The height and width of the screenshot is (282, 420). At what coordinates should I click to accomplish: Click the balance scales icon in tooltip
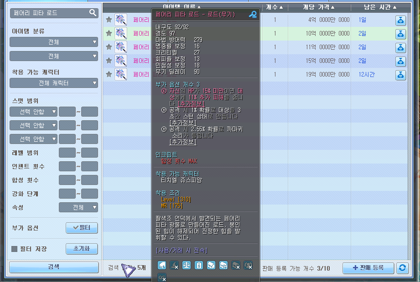click(x=187, y=265)
